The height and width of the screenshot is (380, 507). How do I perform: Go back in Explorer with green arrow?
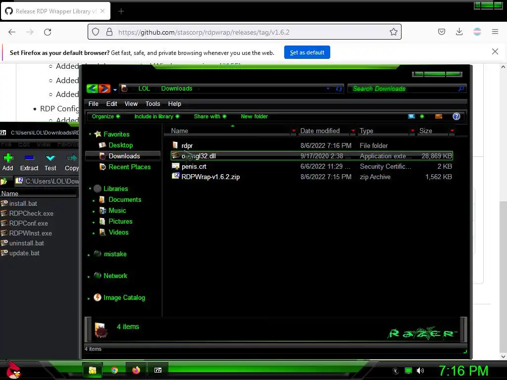pyautogui.click(x=92, y=88)
